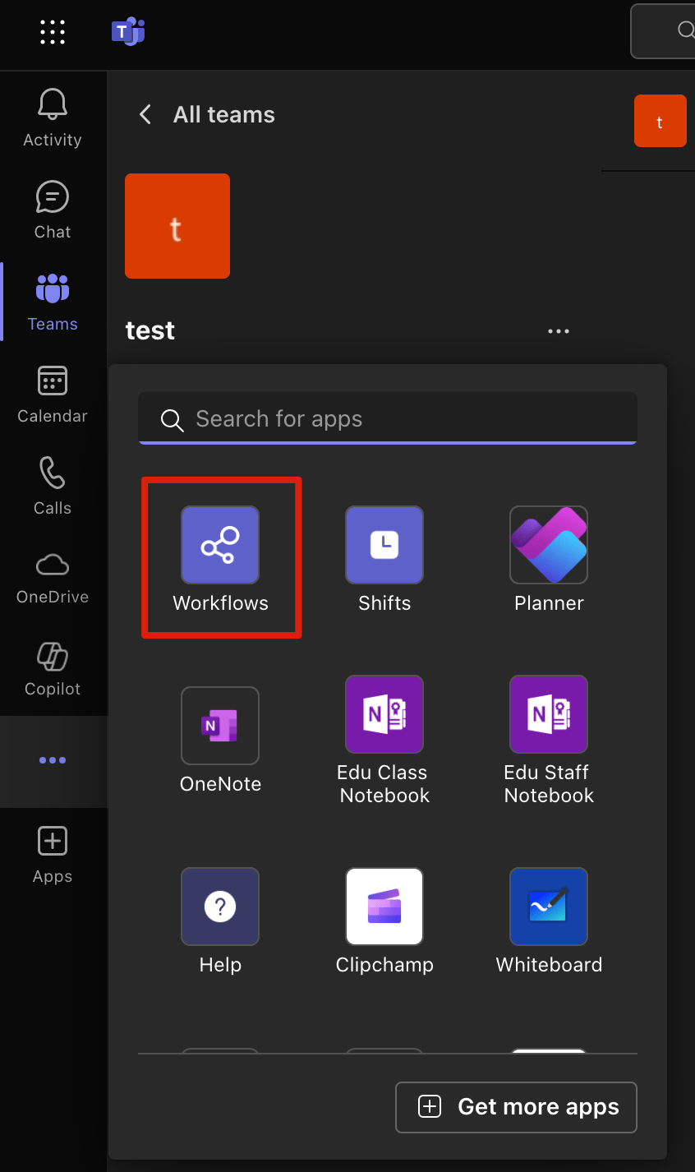
Task: Open the Shifts app
Action: [x=384, y=559]
